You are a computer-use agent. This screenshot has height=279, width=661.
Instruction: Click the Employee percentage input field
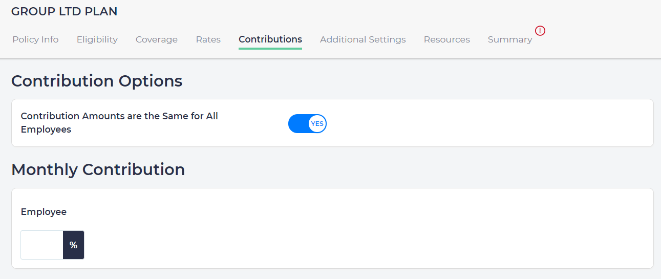coord(42,245)
